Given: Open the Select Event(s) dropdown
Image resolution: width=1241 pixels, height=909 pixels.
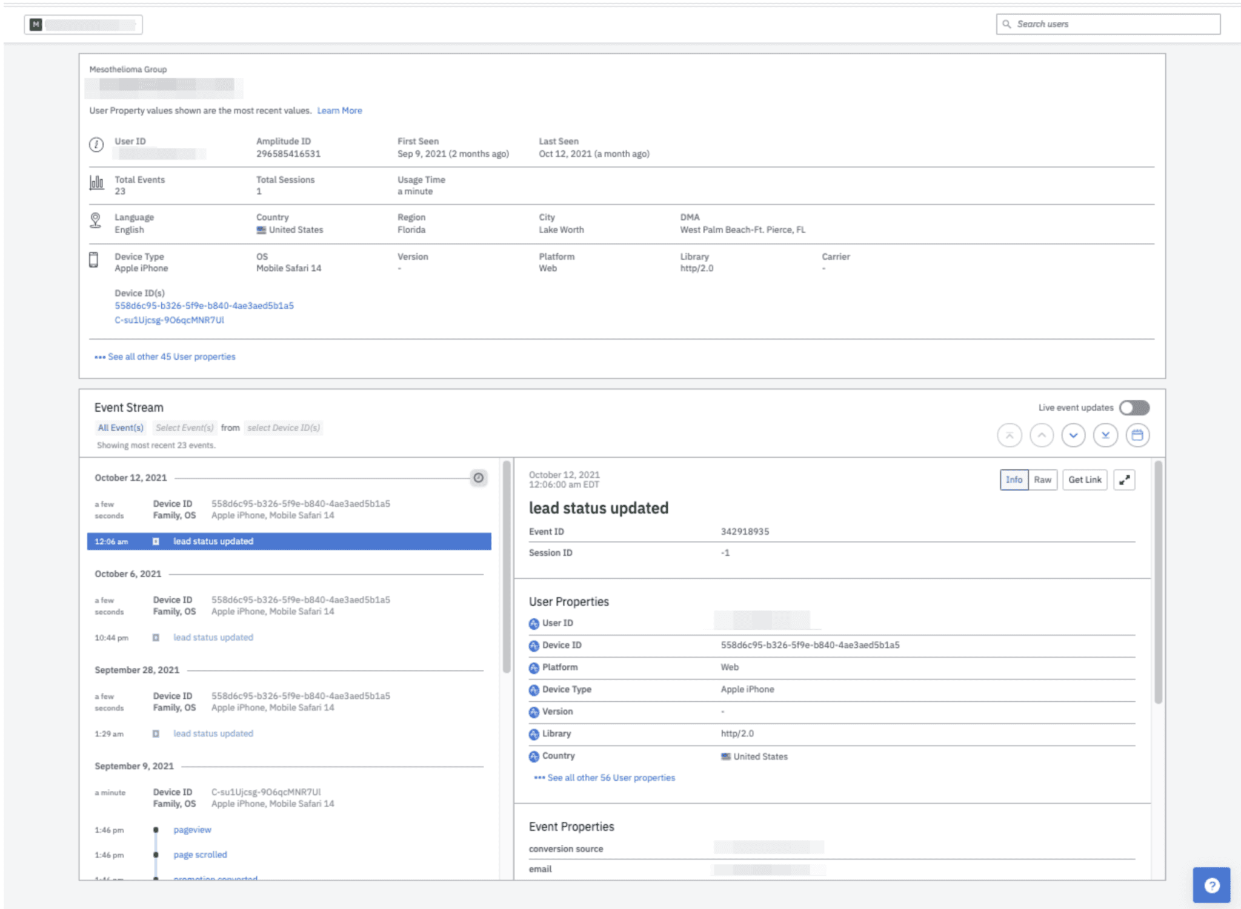Looking at the screenshot, I should (184, 428).
